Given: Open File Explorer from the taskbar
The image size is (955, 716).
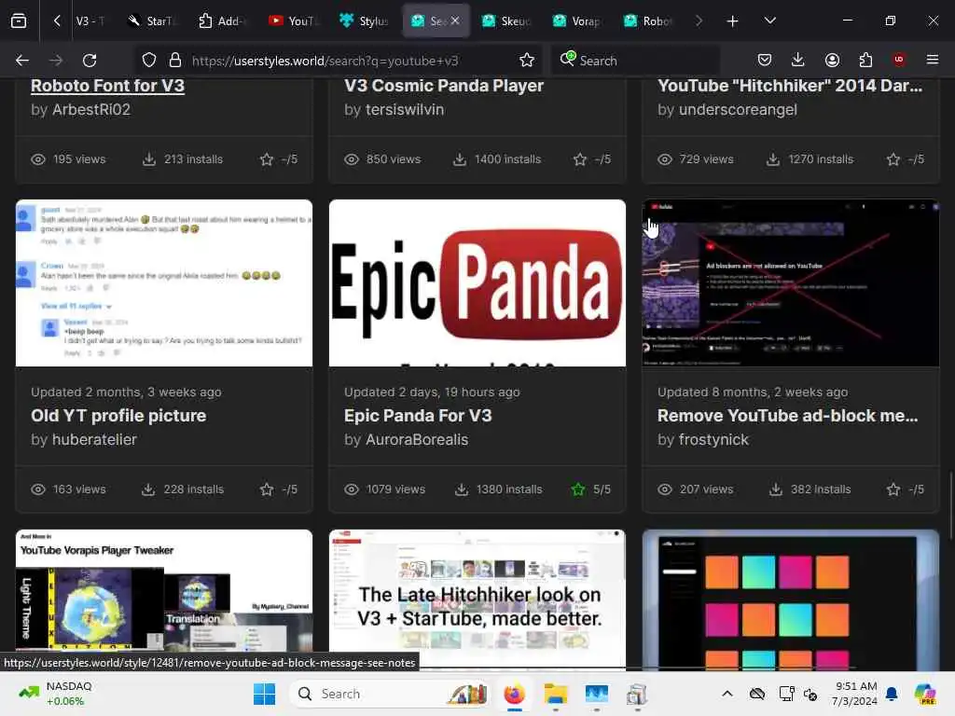Looking at the screenshot, I should point(556,694).
